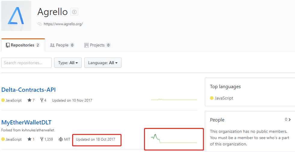Click the Top languages heading
The width and height of the screenshot is (295, 152).
(x=226, y=87)
